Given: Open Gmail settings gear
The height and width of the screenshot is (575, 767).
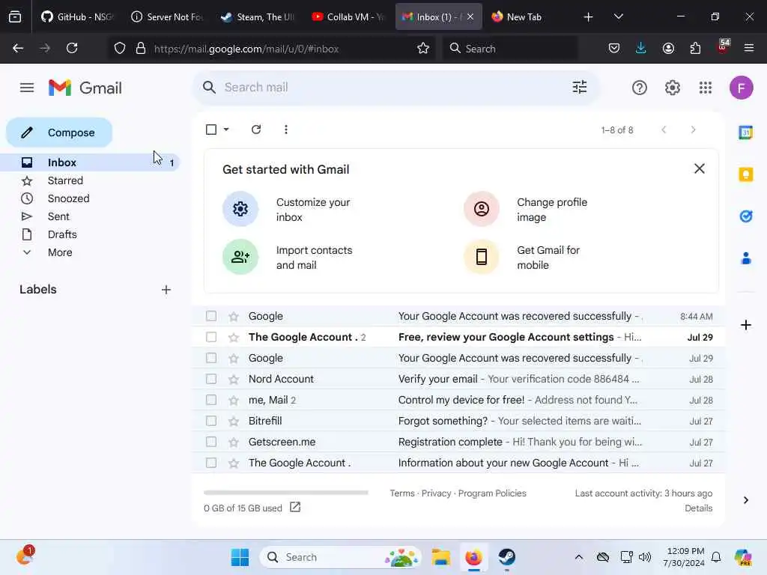Looking at the screenshot, I should point(672,88).
